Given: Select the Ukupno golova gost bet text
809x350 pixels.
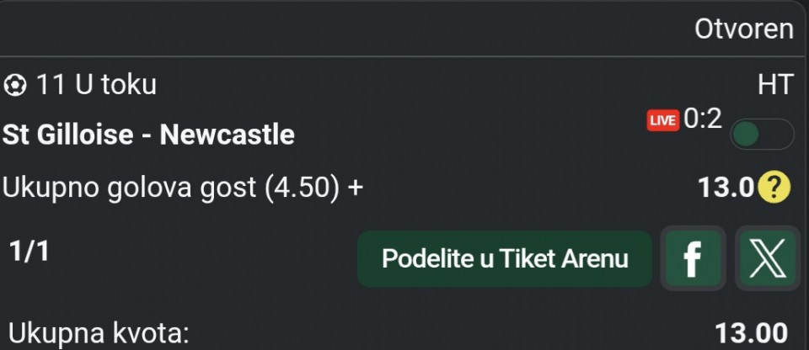Looking at the screenshot, I should pyautogui.click(x=126, y=188).
